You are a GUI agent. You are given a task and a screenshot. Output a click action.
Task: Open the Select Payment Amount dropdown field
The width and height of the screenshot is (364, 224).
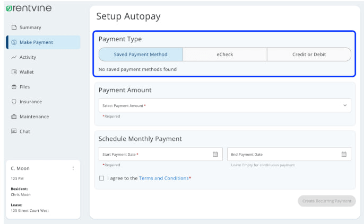pyautogui.click(x=225, y=105)
